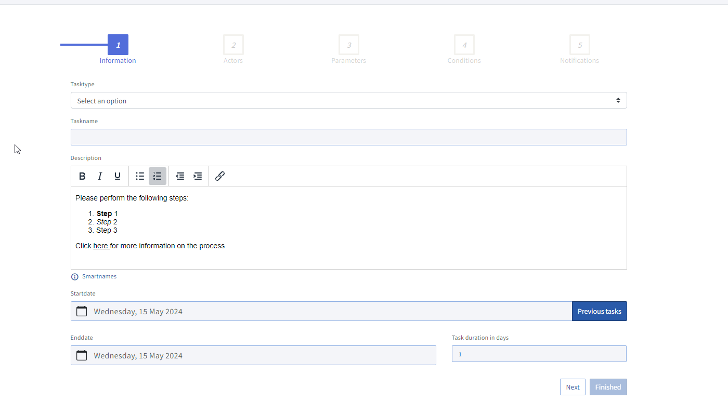
Task: Click the Taskname input field
Action: point(348,137)
